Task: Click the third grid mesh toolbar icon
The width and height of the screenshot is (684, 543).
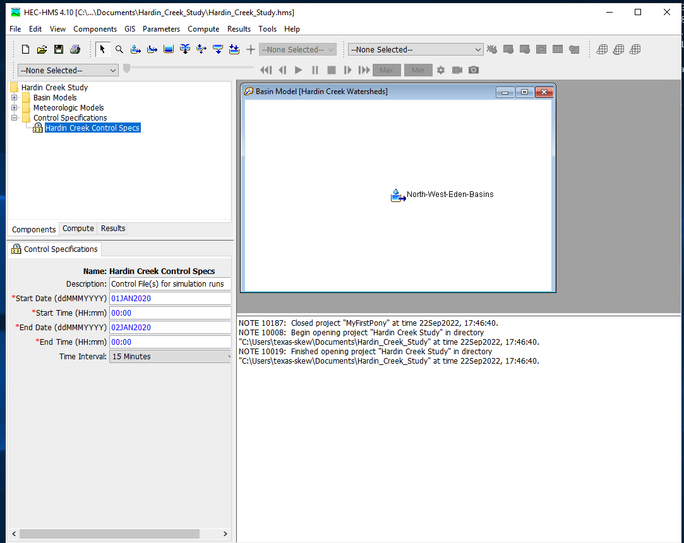Action: [x=635, y=49]
